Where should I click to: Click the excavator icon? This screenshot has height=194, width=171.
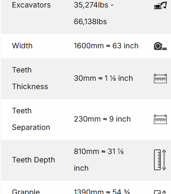click(x=160, y=5)
